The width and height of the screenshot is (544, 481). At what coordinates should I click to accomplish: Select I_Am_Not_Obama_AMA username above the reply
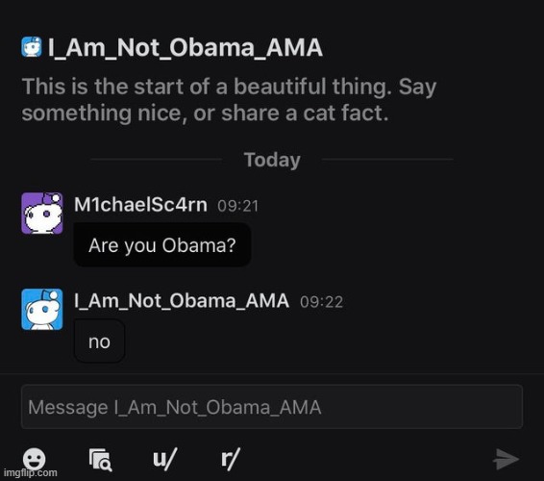click(182, 301)
